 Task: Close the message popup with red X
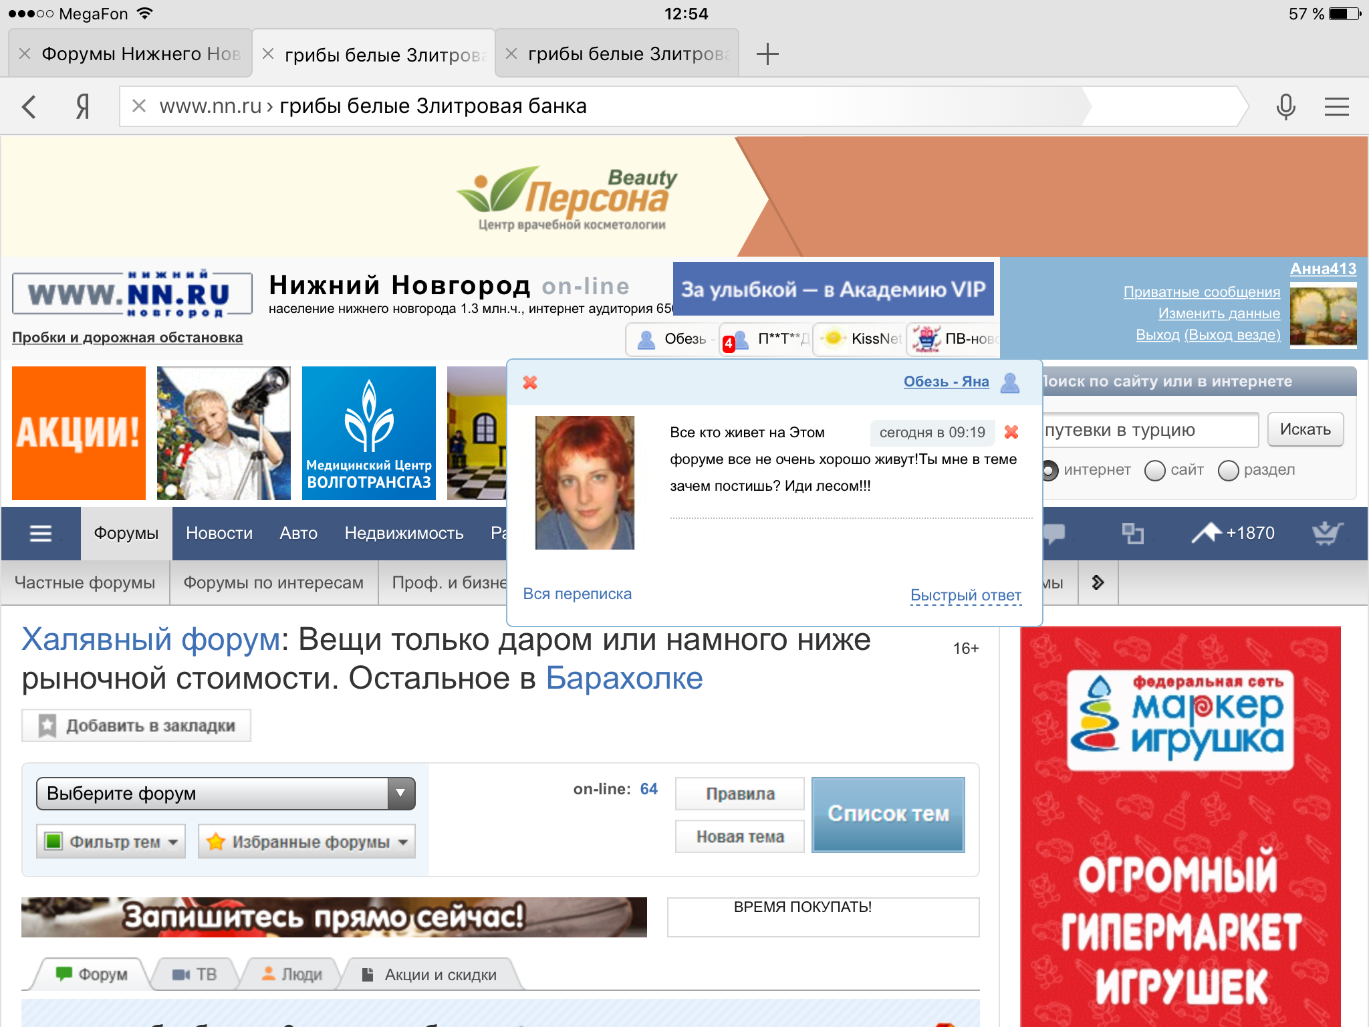530,382
